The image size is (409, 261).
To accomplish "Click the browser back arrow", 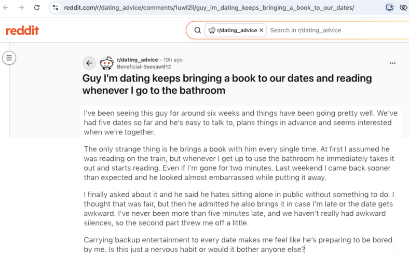I will pos(6,8).
